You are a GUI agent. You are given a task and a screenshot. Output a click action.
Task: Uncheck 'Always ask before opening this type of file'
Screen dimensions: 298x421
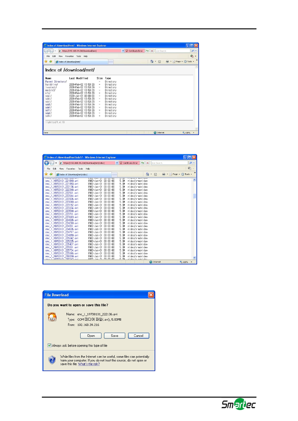[x=49, y=345]
